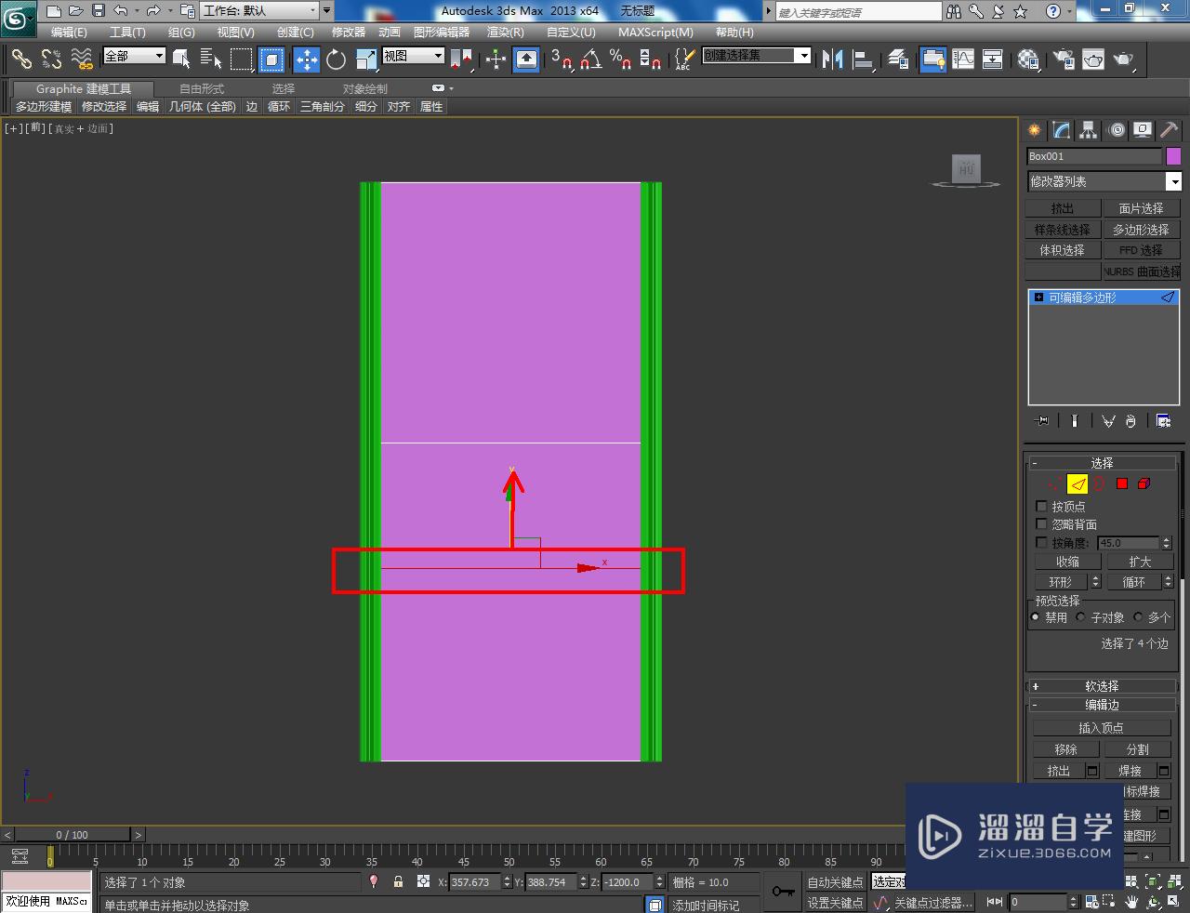The height and width of the screenshot is (913, 1190).
Task: Click the 分割 split button
Action: pyautogui.click(x=1137, y=749)
